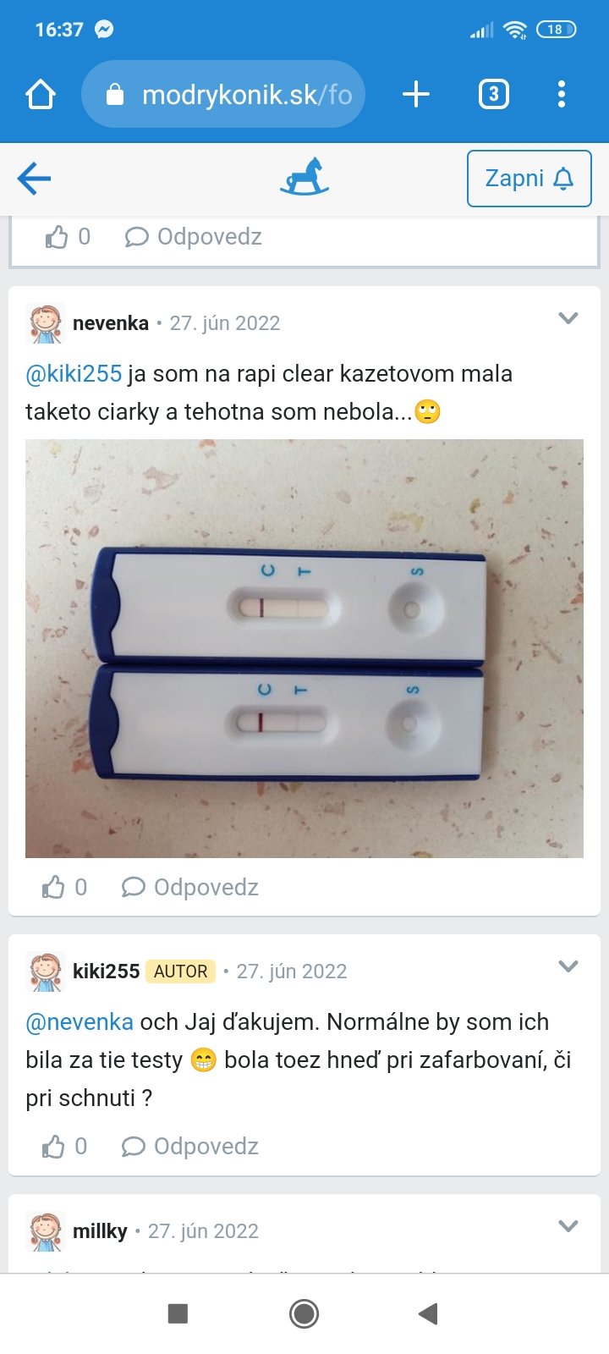
Task: Open the browser three-dot menu
Action: coord(562,94)
